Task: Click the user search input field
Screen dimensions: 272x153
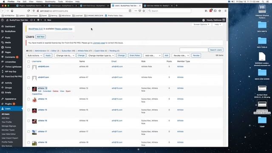Action: (x=194, y=50)
